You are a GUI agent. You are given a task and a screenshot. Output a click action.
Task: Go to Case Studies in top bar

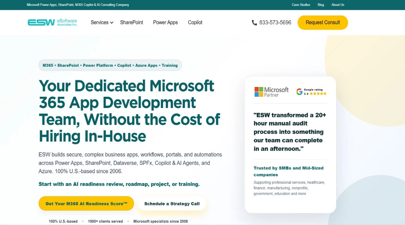click(301, 5)
